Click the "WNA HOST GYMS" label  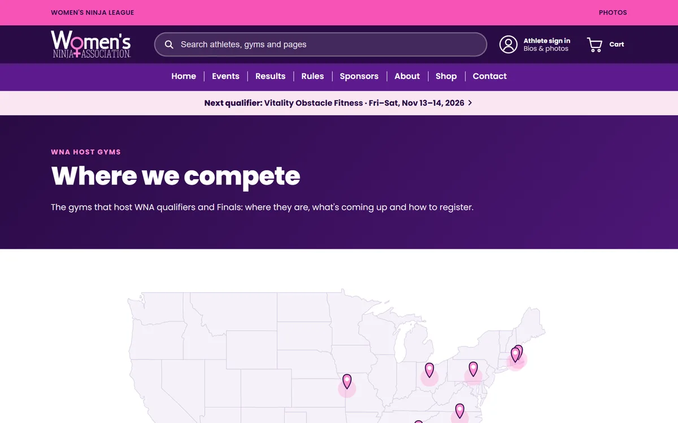(x=86, y=152)
